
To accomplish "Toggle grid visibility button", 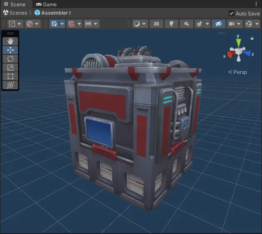I will tap(54, 24).
